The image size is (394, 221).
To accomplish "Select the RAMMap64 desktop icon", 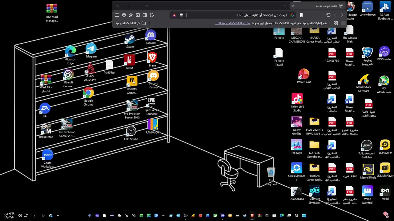I will coord(153,127).
